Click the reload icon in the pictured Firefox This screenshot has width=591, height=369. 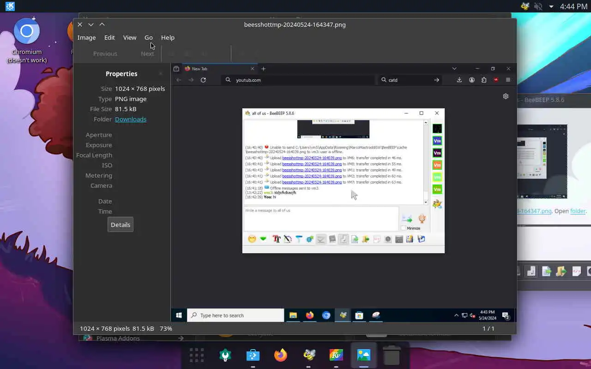(x=203, y=80)
